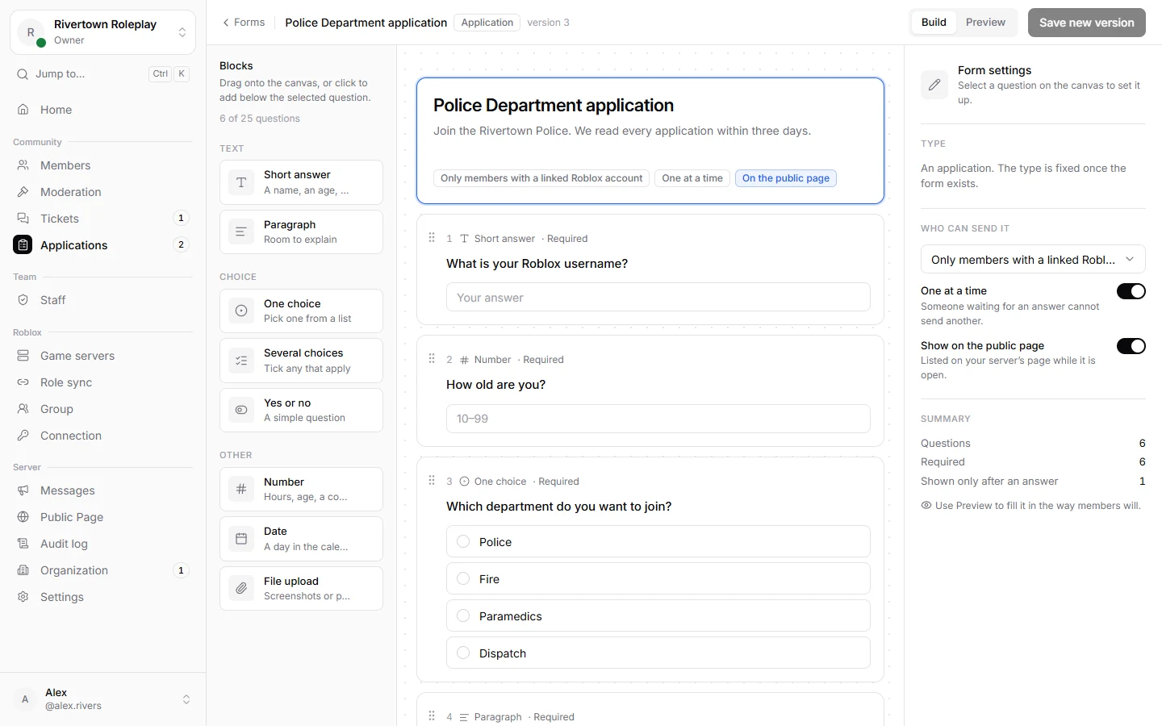1162x726 pixels.
Task: Click the age number field 10–99
Action: coord(658,419)
